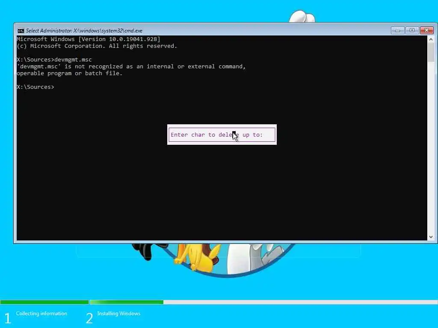Click the 'operable program or batch file.' line

coord(70,73)
